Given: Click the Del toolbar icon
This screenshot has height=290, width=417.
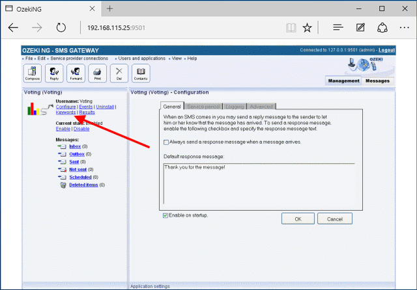Looking at the screenshot, I should (119, 73).
